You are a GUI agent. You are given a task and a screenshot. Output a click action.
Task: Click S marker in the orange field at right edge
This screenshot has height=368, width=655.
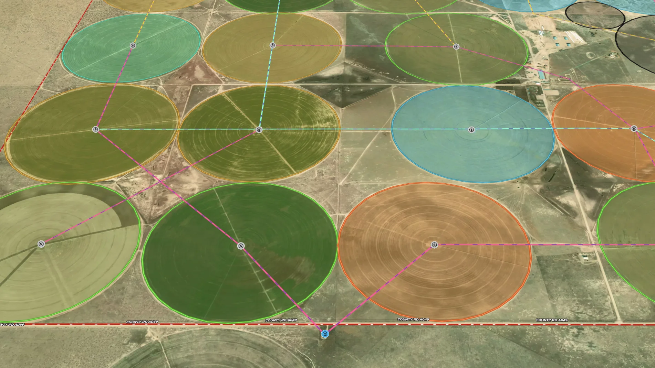[x=634, y=129]
